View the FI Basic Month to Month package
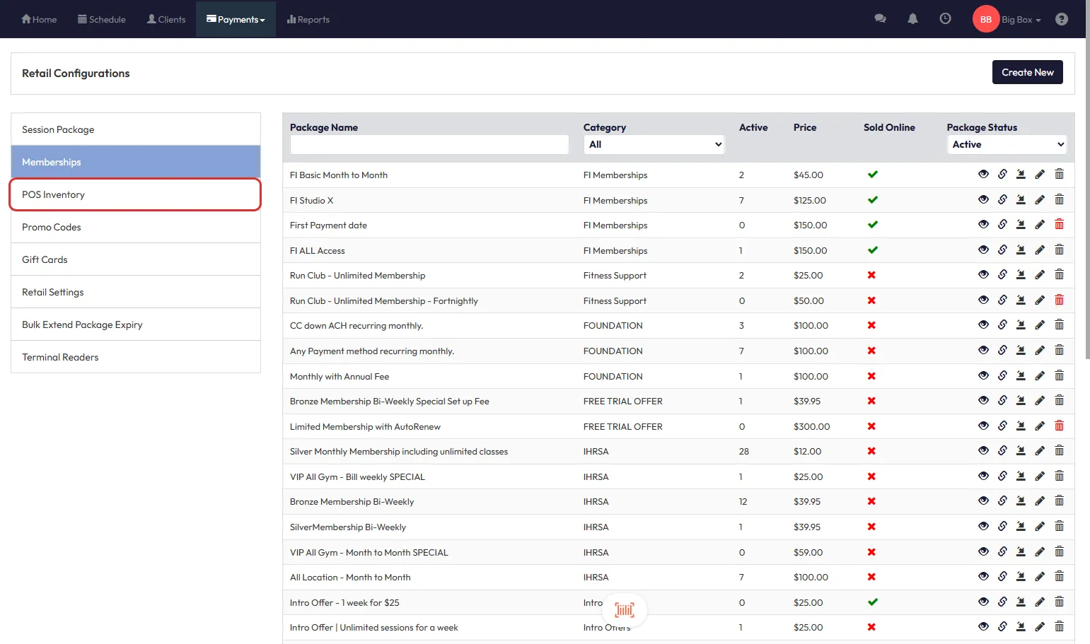The height and width of the screenshot is (644, 1090). (983, 175)
